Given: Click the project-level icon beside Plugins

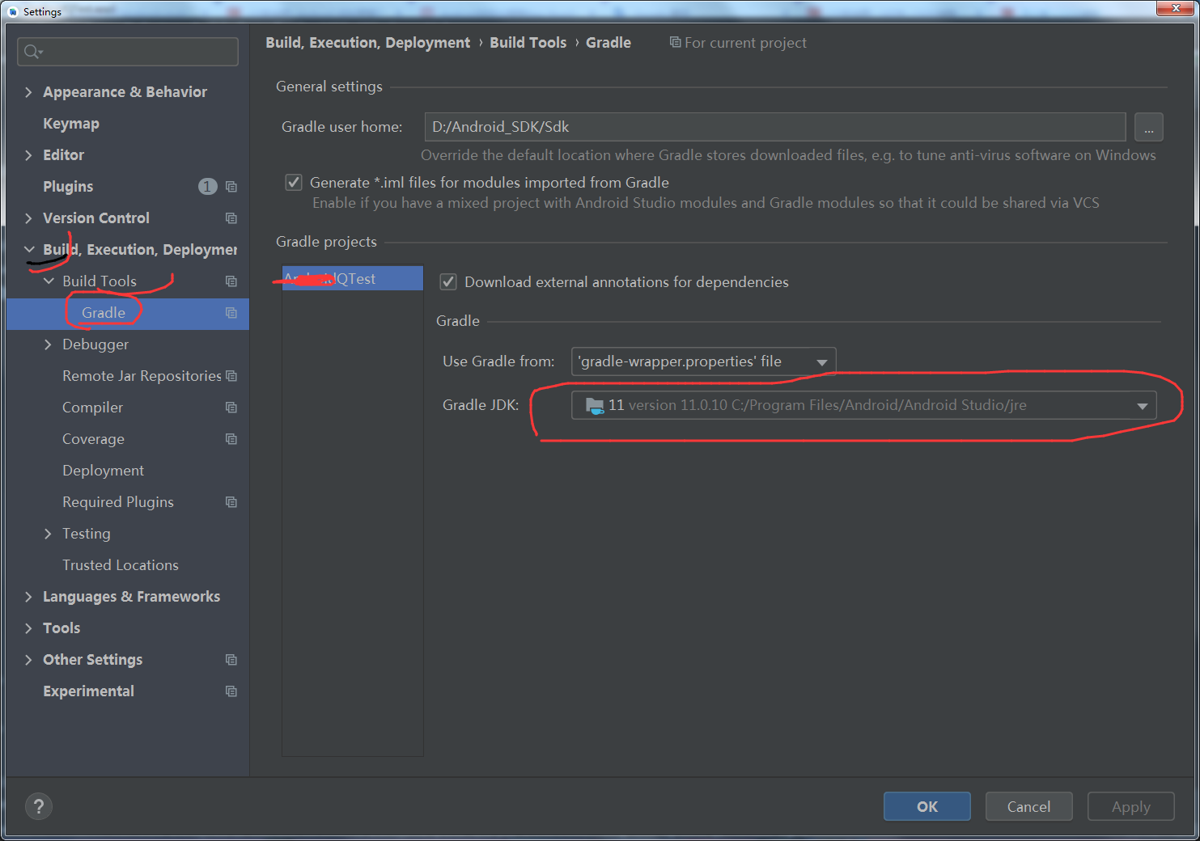Looking at the screenshot, I should tap(231, 187).
